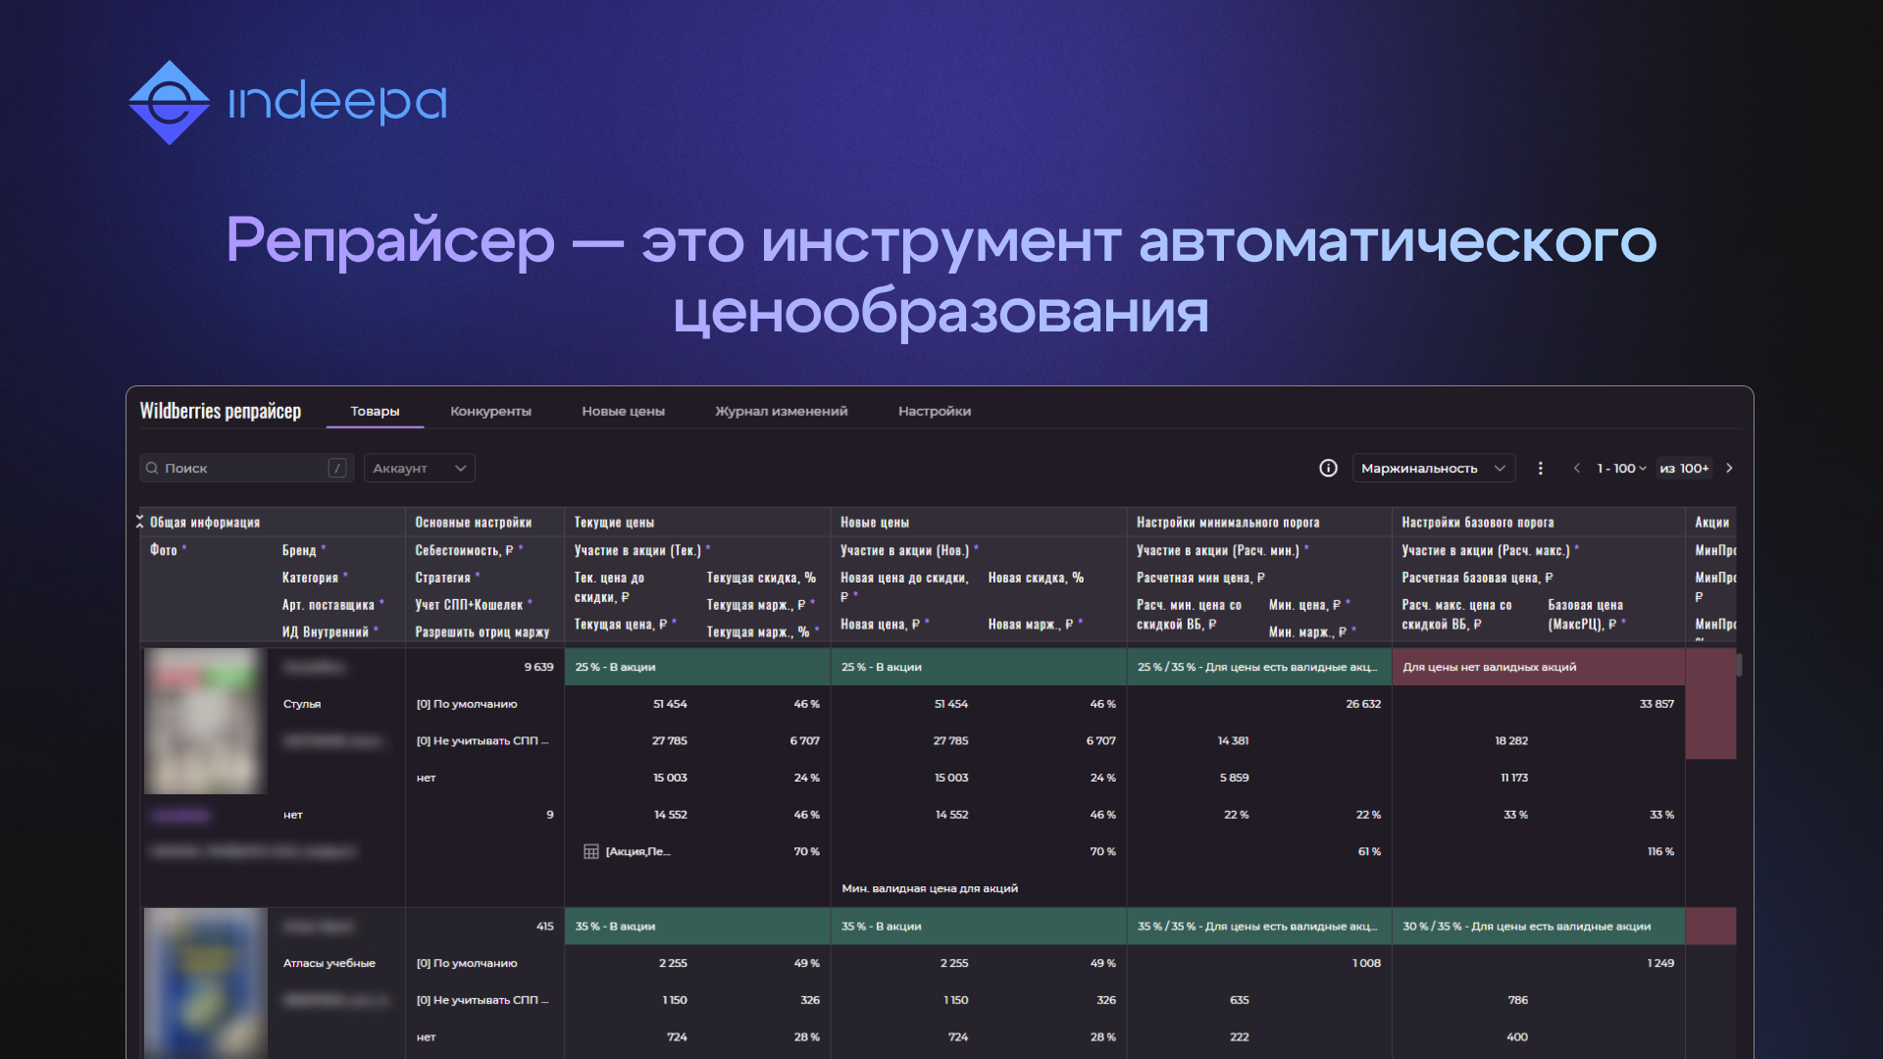Open the three-dot more options menu
The image size is (1883, 1059).
(x=1540, y=468)
